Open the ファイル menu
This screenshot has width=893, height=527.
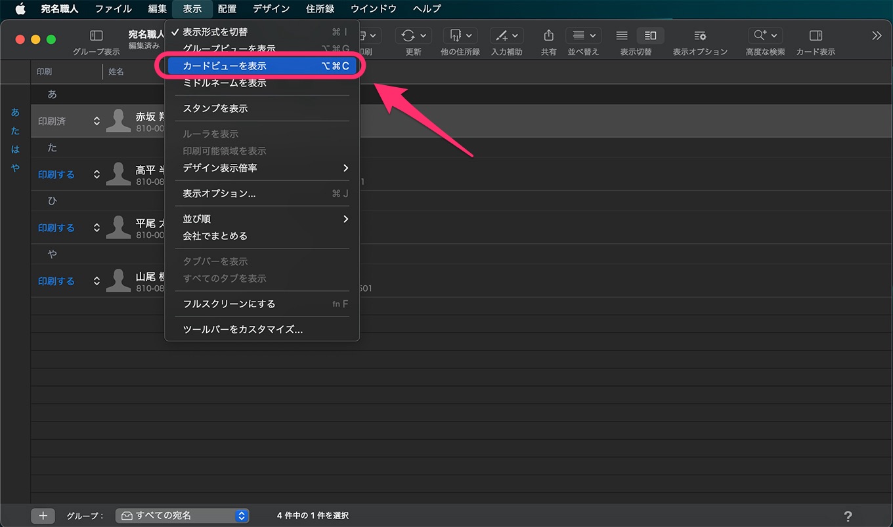click(114, 9)
